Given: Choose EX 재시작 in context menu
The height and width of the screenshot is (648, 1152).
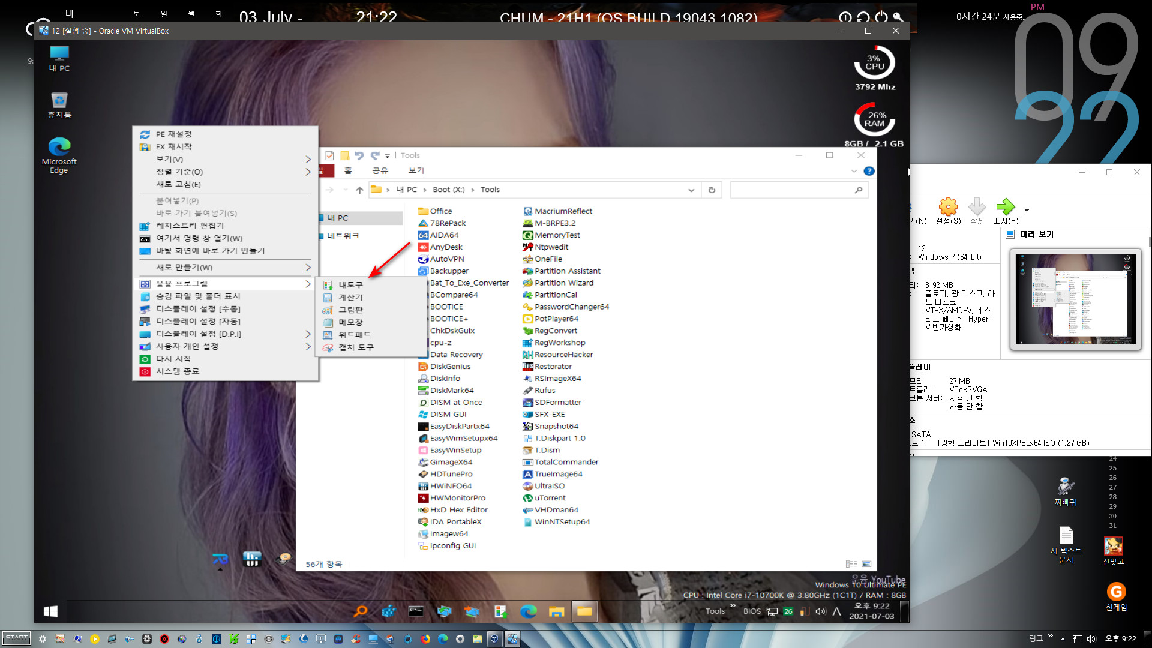Looking at the screenshot, I should tap(226, 147).
